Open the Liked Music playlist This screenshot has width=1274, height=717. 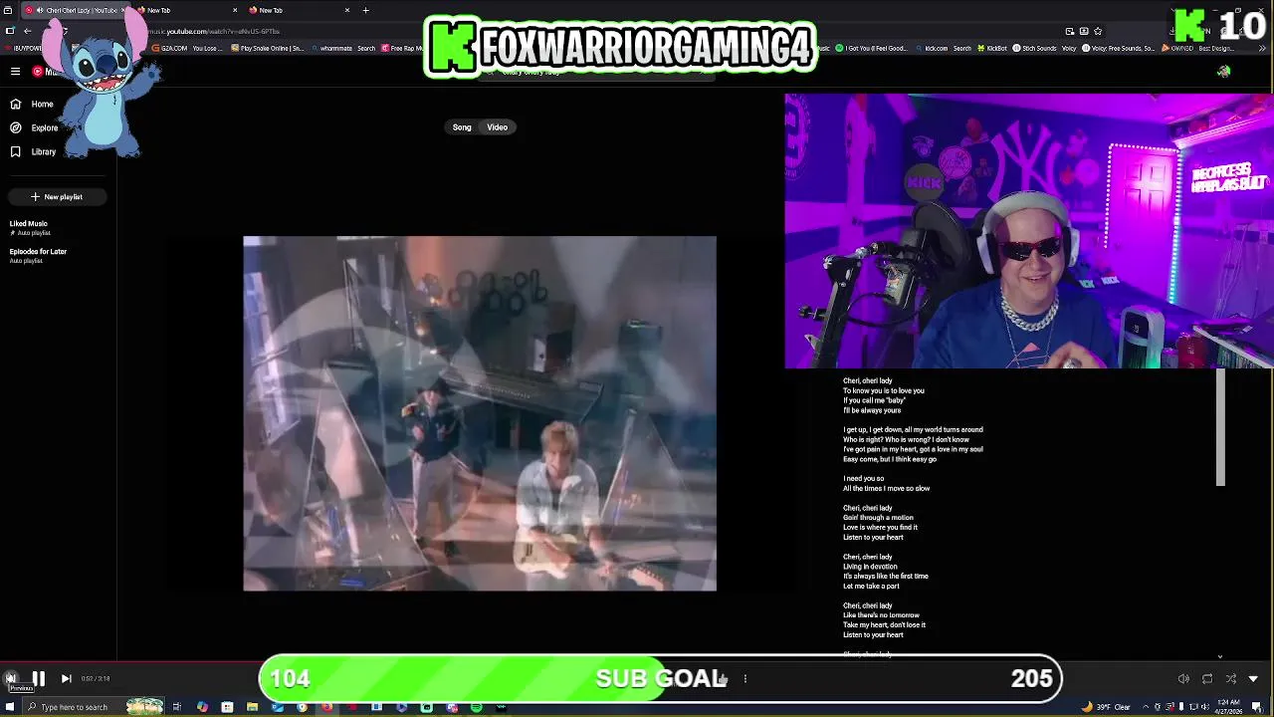(x=29, y=228)
